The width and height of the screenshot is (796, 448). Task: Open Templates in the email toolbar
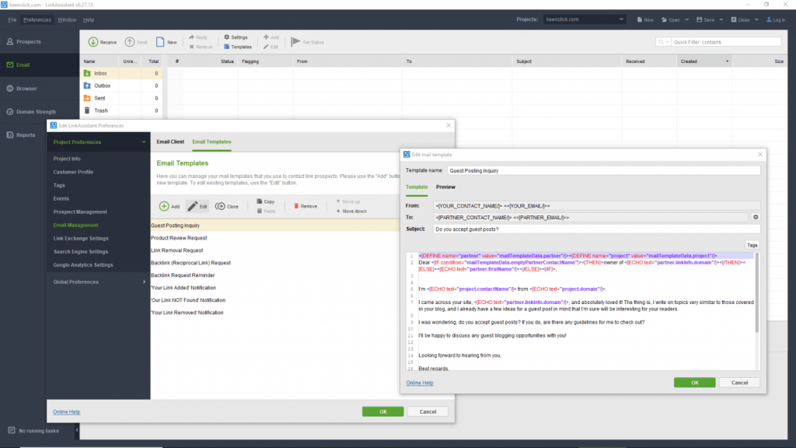(x=238, y=47)
